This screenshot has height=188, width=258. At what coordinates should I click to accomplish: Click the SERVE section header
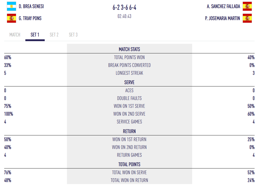coord(129,82)
